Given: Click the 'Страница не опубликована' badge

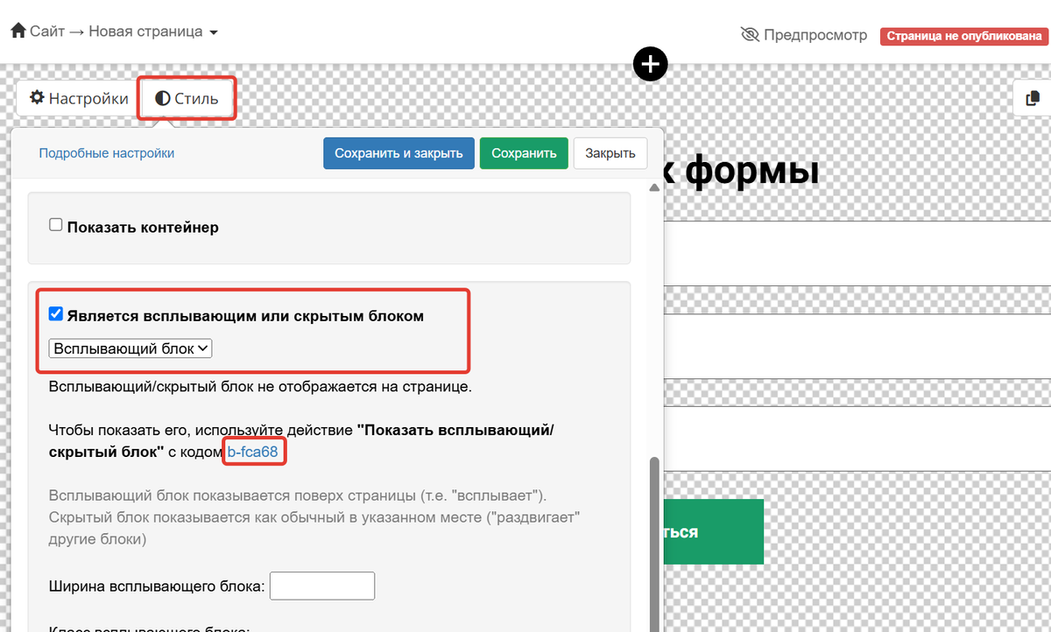Looking at the screenshot, I should coord(965,36).
